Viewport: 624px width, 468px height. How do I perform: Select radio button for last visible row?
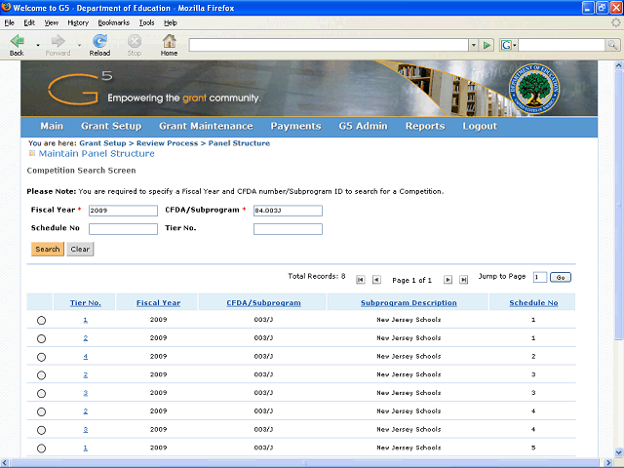41,448
